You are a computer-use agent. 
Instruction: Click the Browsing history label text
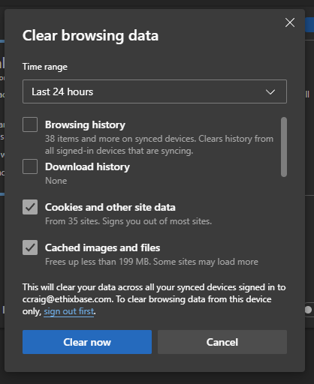click(x=85, y=124)
